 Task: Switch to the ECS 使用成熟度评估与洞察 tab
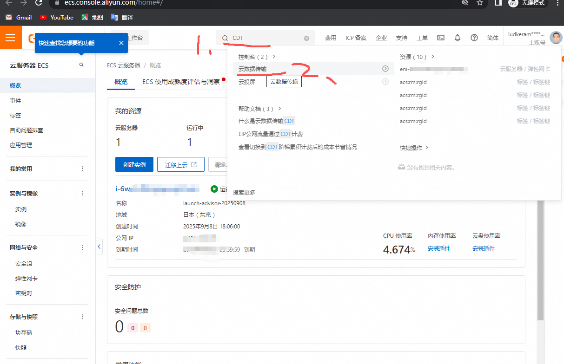[181, 82]
